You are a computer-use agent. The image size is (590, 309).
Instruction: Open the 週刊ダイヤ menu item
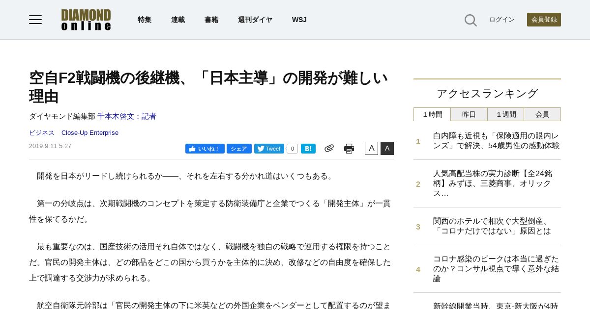255,20
